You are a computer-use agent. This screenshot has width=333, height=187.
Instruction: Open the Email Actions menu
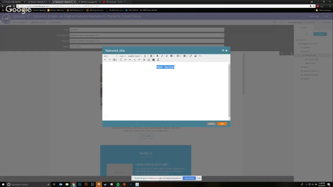[x=21, y=22]
